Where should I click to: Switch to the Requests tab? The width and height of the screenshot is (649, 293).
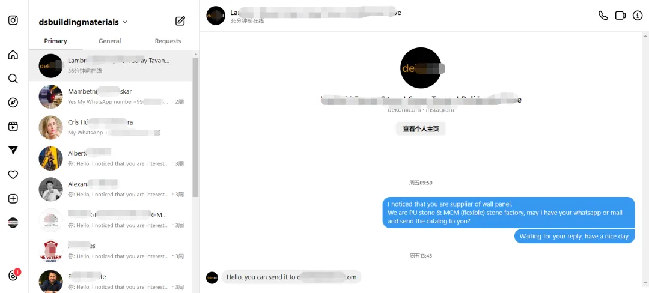(x=168, y=41)
